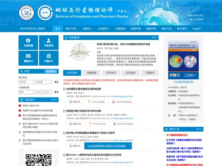Click 提交 for the 元数据检索 row
The width and height of the screenshot is (222, 166).
coord(56,92)
